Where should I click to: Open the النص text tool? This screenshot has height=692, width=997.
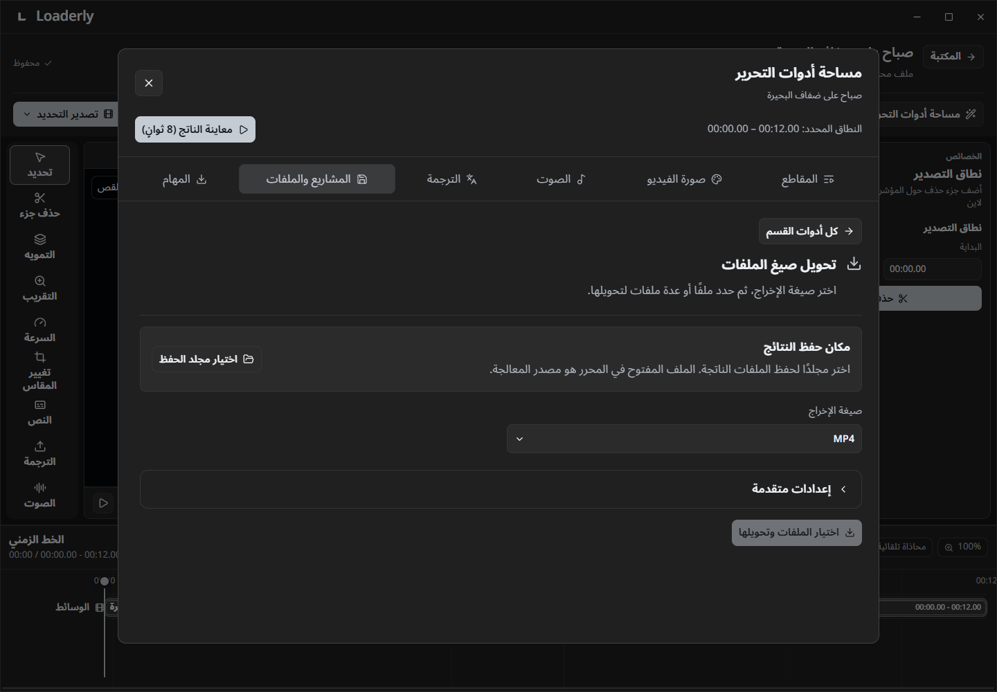coord(39,412)
